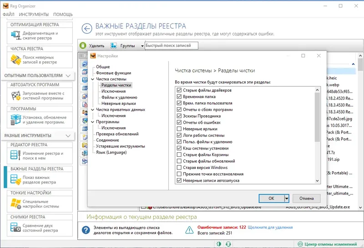Click the Reg Organizer app icon in title bar
Viewport: 364px width, 248px height.
pyautogui.click(x=5, y=6)
